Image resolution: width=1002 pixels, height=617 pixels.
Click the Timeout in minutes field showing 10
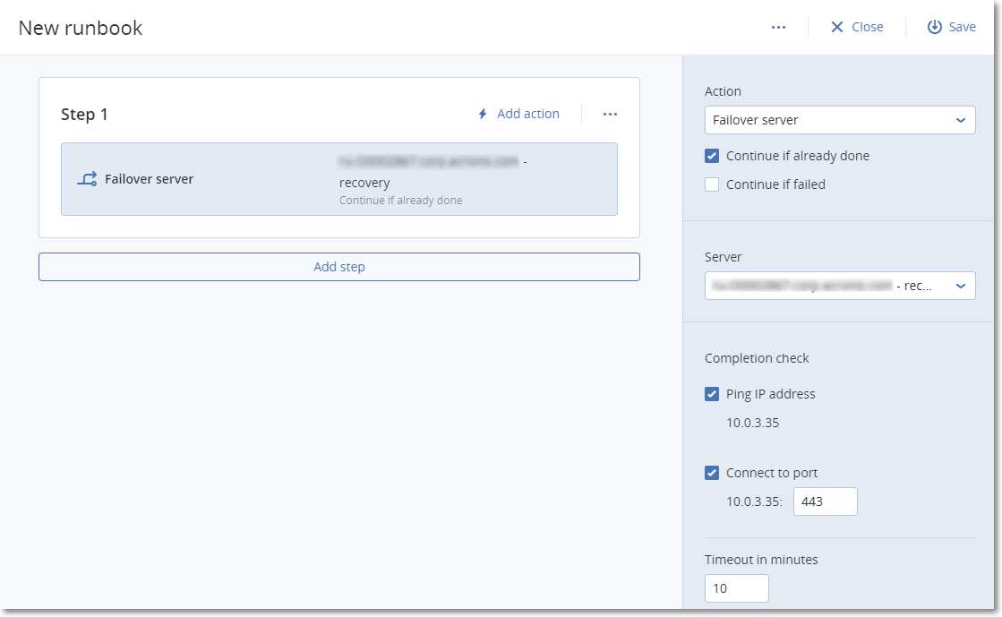click(x=736, y=588)
